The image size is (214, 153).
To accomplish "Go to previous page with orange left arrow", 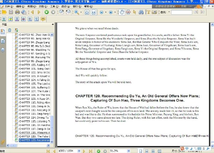I will point(32,12).
